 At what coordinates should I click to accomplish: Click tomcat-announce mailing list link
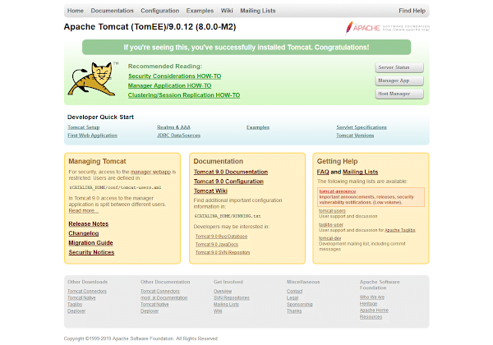(338, 191)
